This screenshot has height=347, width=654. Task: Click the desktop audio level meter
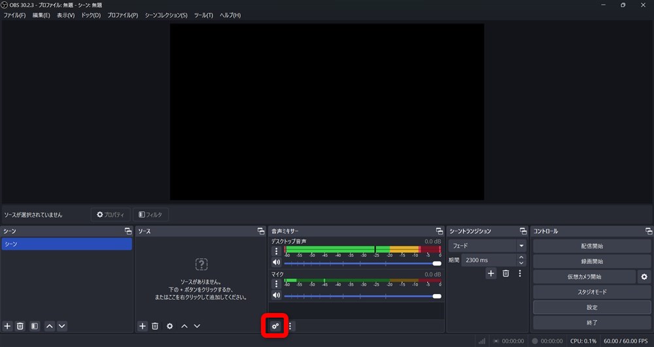[x=362, y=250]
